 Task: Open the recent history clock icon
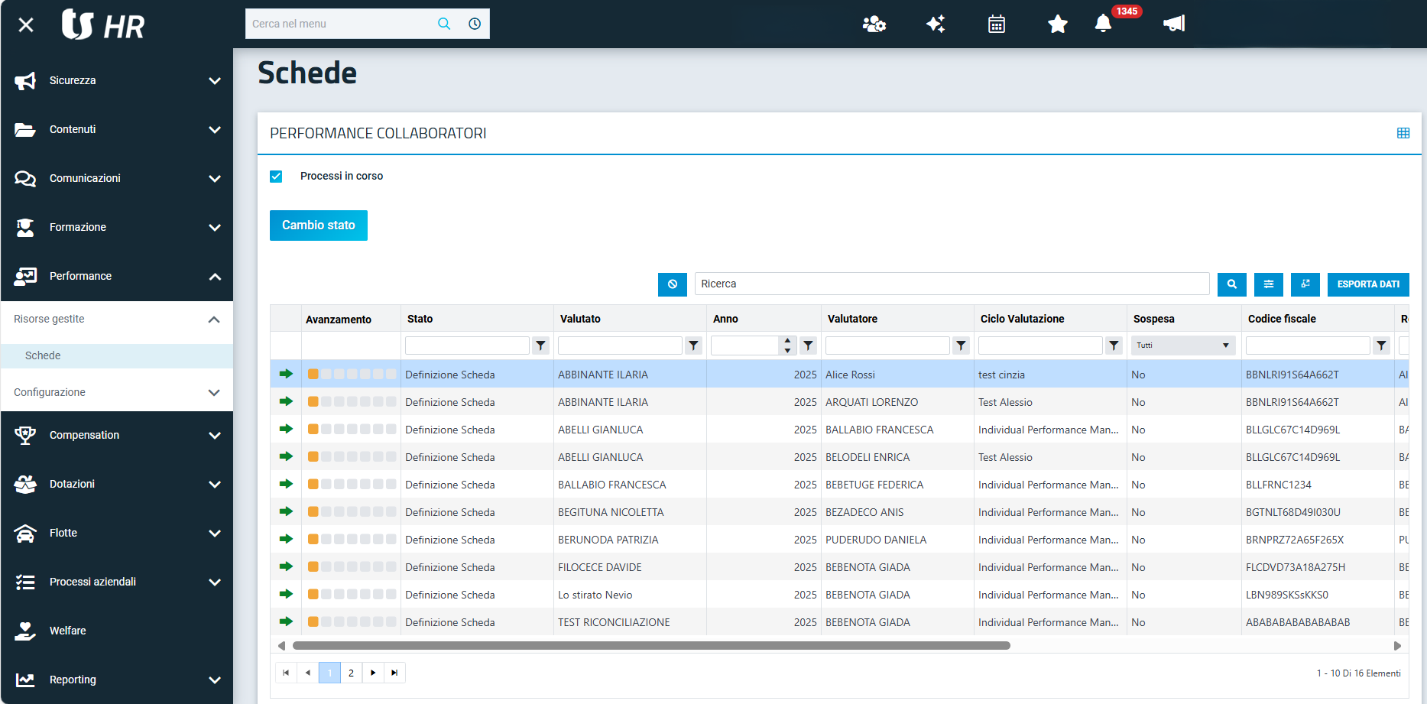[475, 24]
